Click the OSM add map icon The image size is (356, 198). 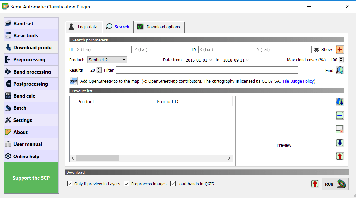point(73,81)
